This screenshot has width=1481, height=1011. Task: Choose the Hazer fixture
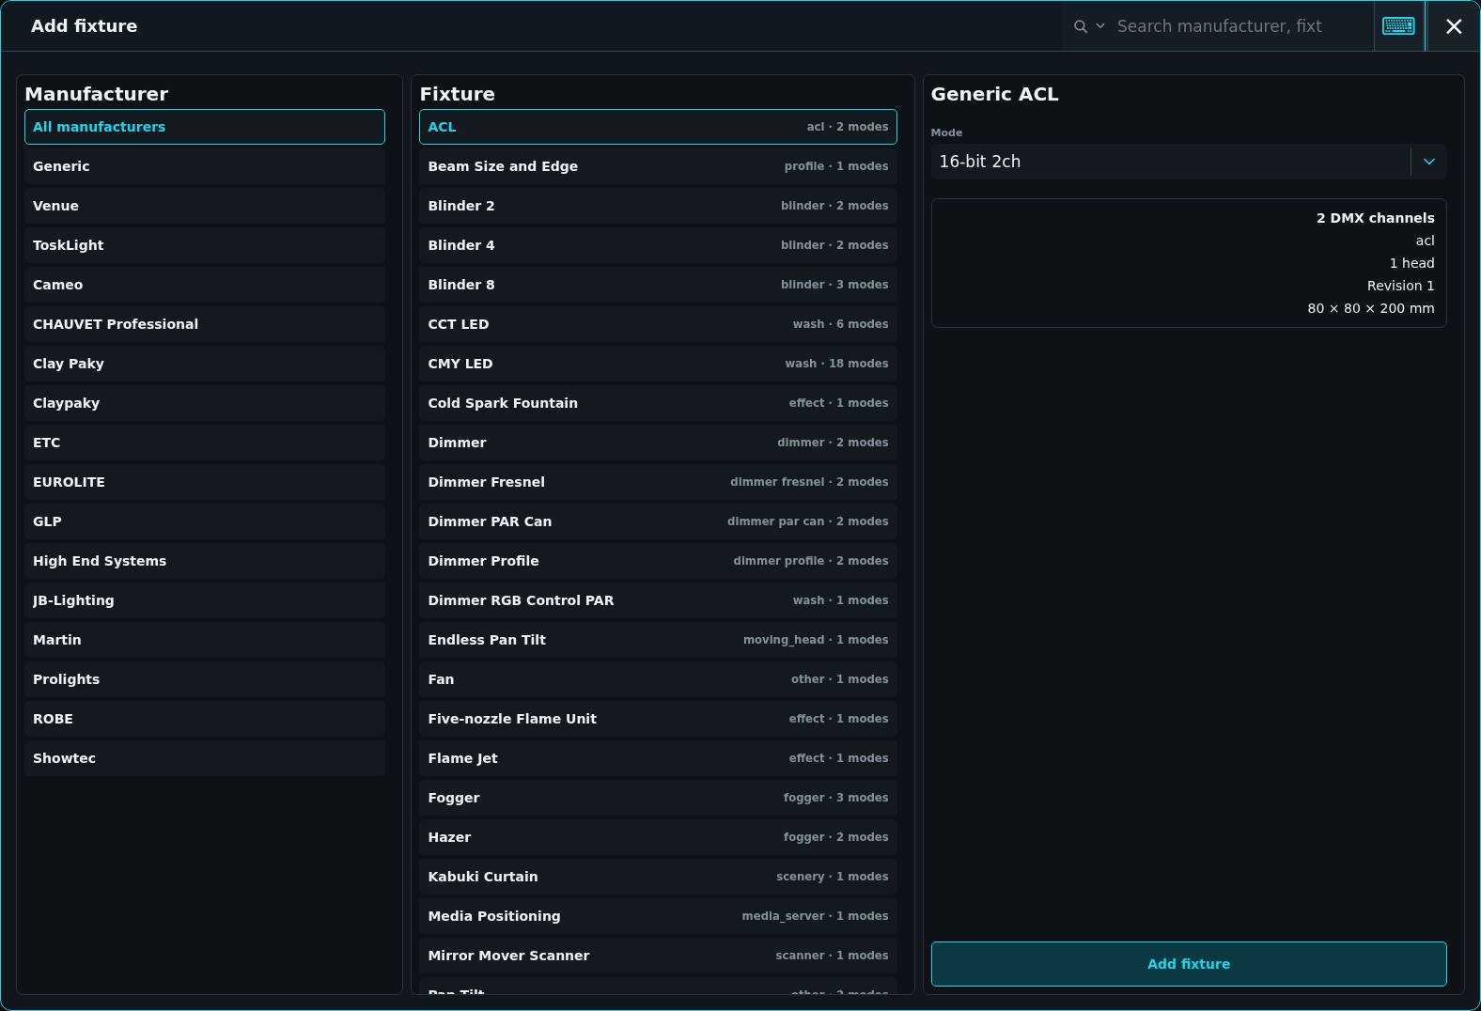658,837
